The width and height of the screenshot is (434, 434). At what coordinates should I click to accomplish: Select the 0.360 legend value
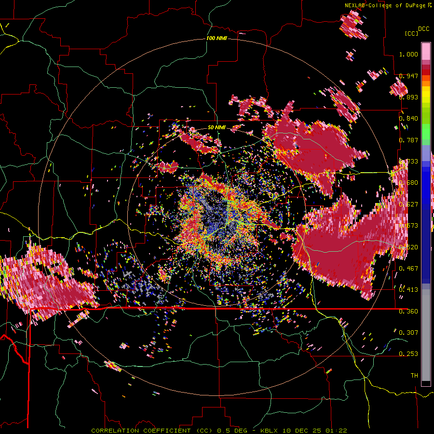408,311
